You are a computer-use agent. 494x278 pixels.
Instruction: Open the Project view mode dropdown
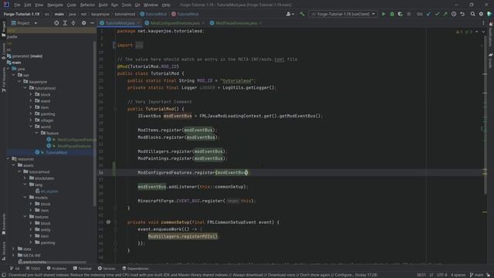click(x=25, y=23)
